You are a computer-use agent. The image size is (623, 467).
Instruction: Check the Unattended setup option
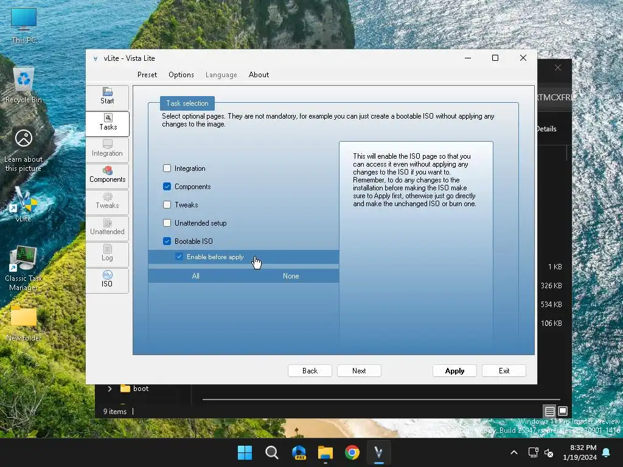tap(167, 223)
